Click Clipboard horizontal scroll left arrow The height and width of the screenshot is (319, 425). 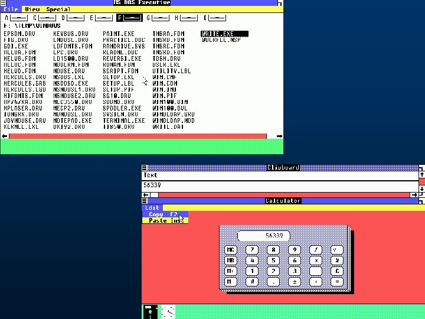pos(146,195)
